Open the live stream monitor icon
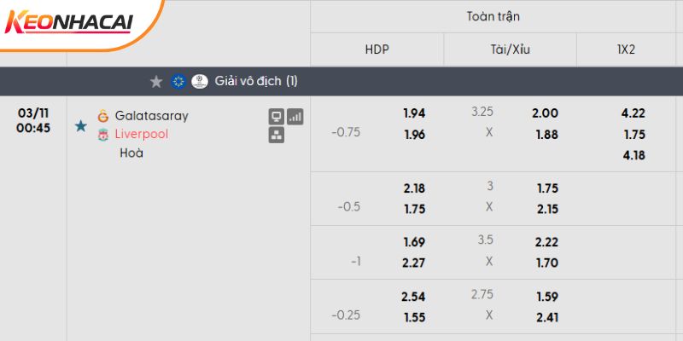683x341 pixels. click(276, 117)
